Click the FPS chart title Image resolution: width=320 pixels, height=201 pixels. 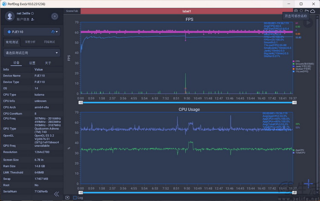click(x=189, y=19)
